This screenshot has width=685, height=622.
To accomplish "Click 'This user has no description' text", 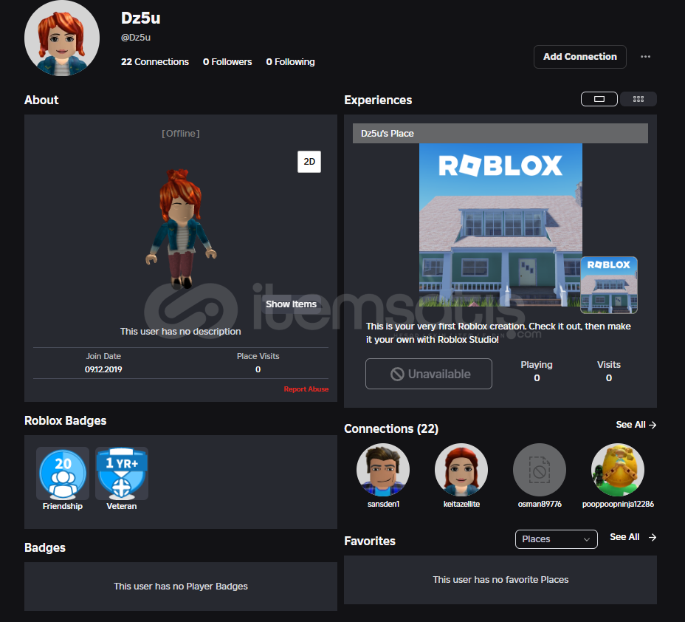I will 180,332.
